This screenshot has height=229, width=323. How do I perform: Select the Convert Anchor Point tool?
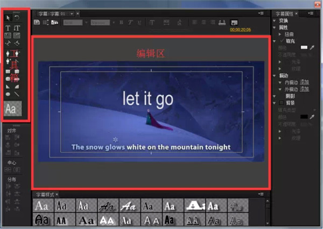click(17, 61)
